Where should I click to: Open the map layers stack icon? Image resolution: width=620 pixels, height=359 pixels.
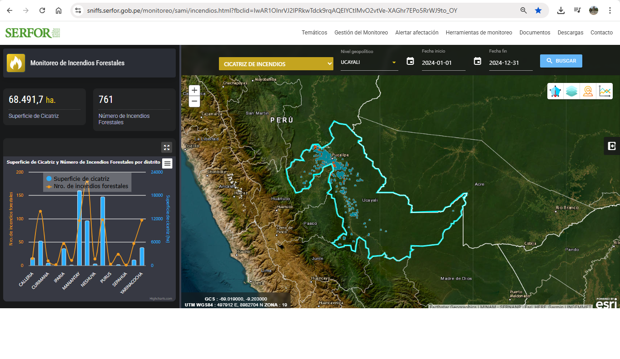pyautogui.click(x=571, y=91)
